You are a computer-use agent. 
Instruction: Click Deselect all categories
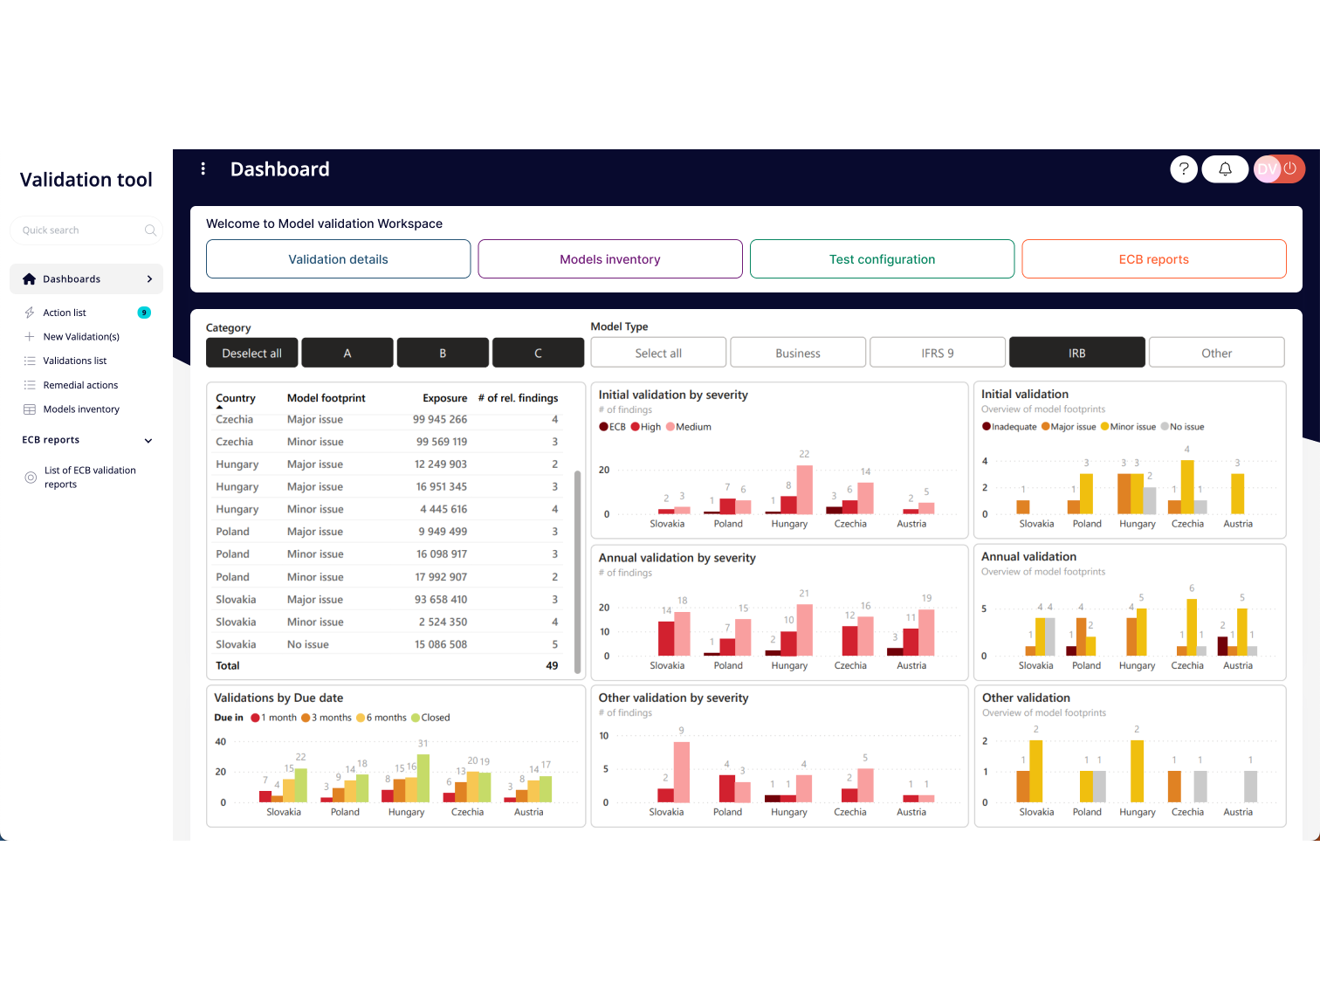pos(252,353)
